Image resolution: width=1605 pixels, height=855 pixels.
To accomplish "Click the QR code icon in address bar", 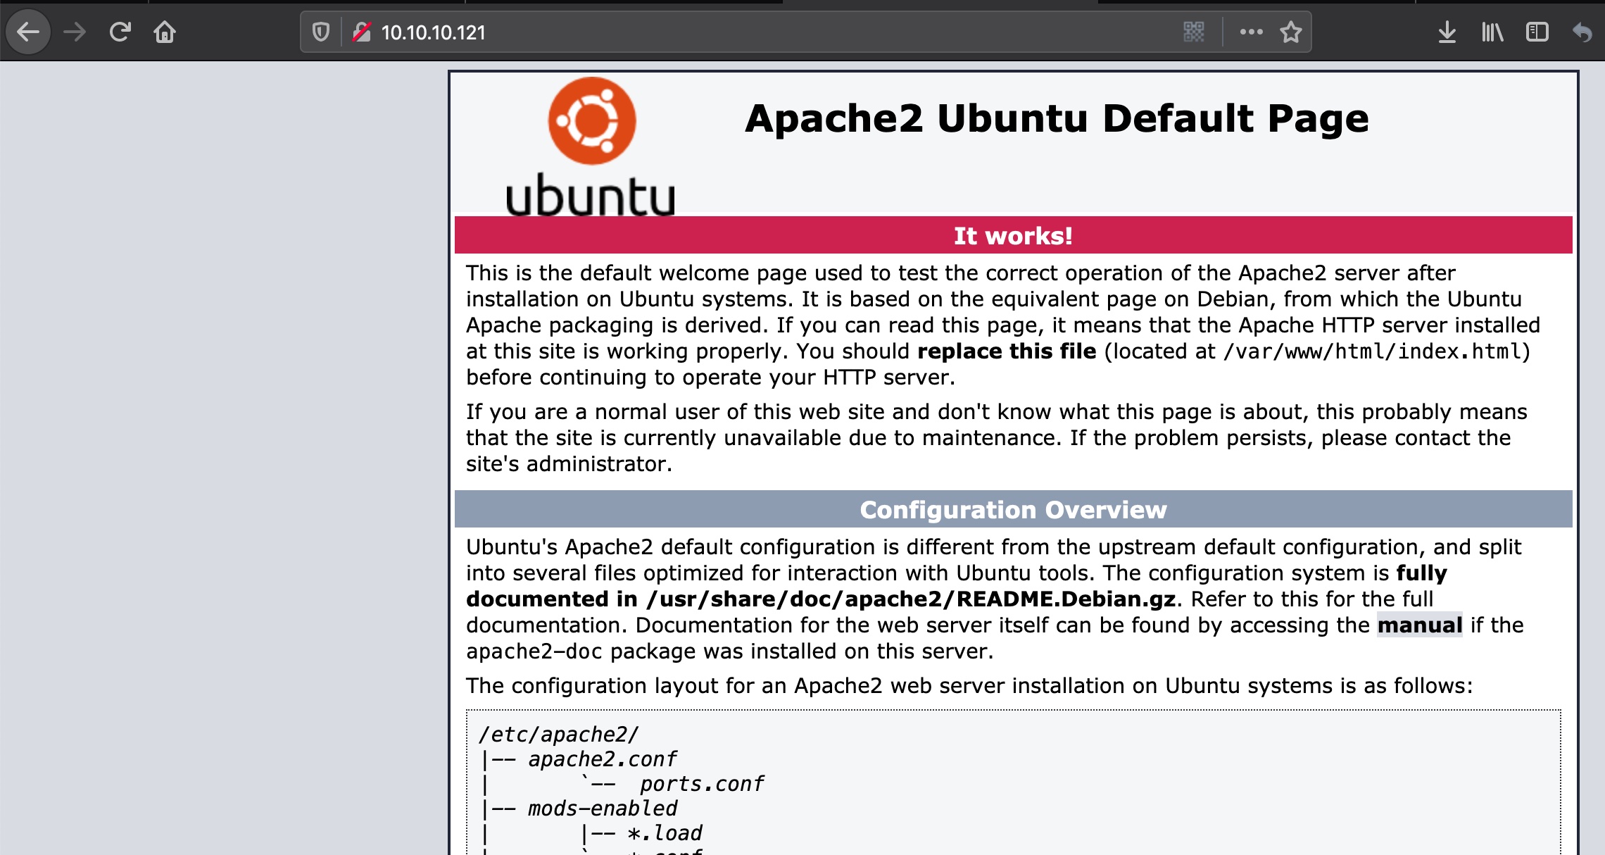I will click(1194, 32).
